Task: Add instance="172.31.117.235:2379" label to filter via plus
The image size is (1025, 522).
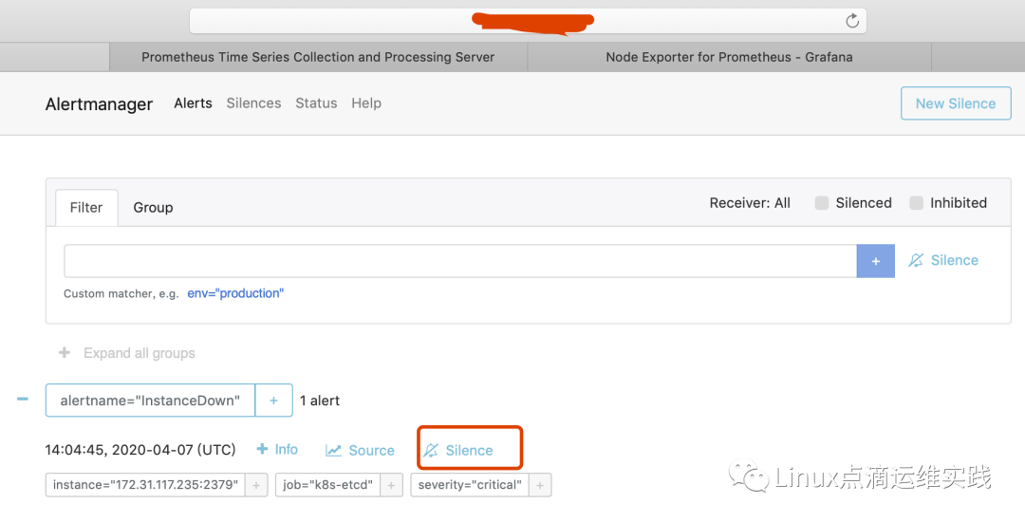Action: (256, 485)
